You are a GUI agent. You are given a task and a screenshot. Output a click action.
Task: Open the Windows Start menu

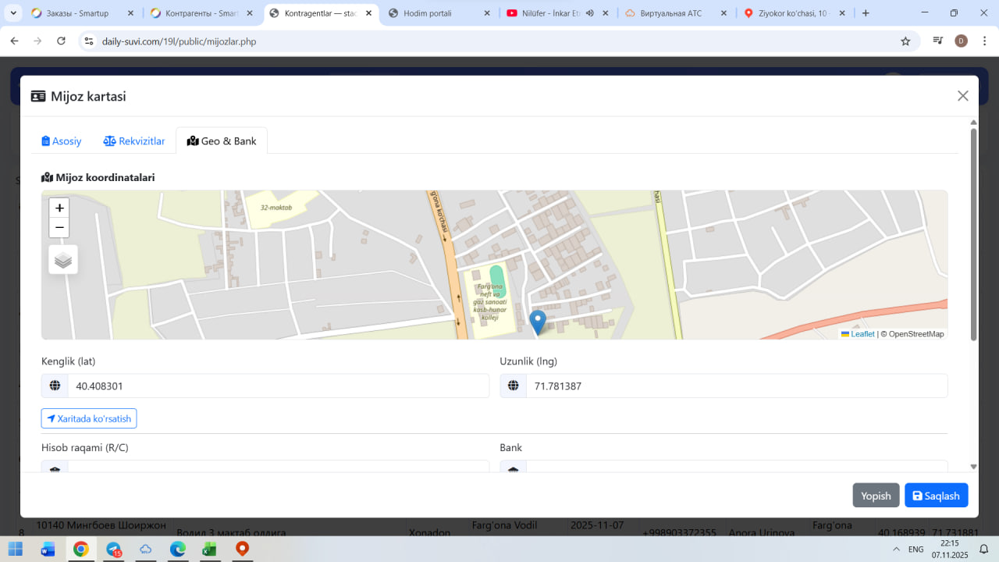point(16,550)
